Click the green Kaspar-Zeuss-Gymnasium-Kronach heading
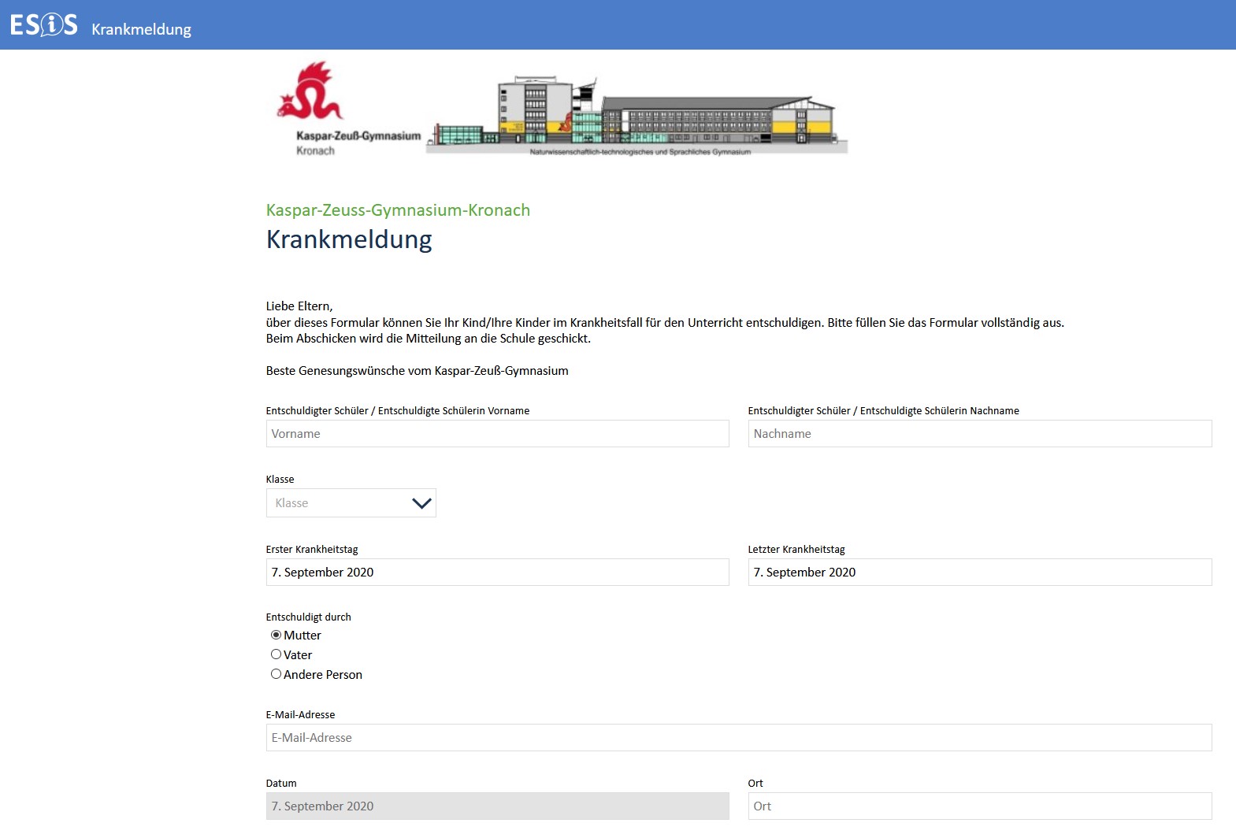 [x=398, y=210]
